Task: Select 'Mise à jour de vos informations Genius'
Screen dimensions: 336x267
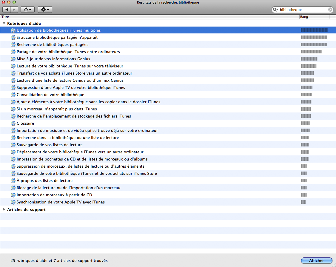Action: pos(168,59)
